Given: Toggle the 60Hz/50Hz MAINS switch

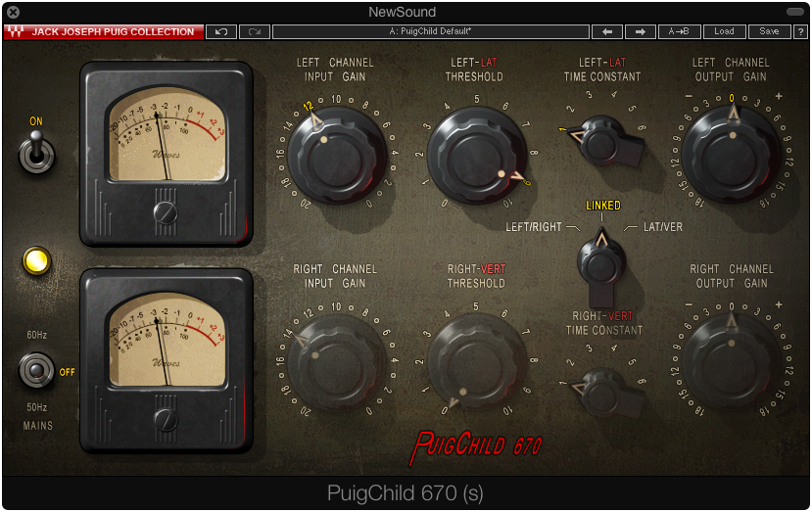Looking at the screenshot, I should [36, 370].
